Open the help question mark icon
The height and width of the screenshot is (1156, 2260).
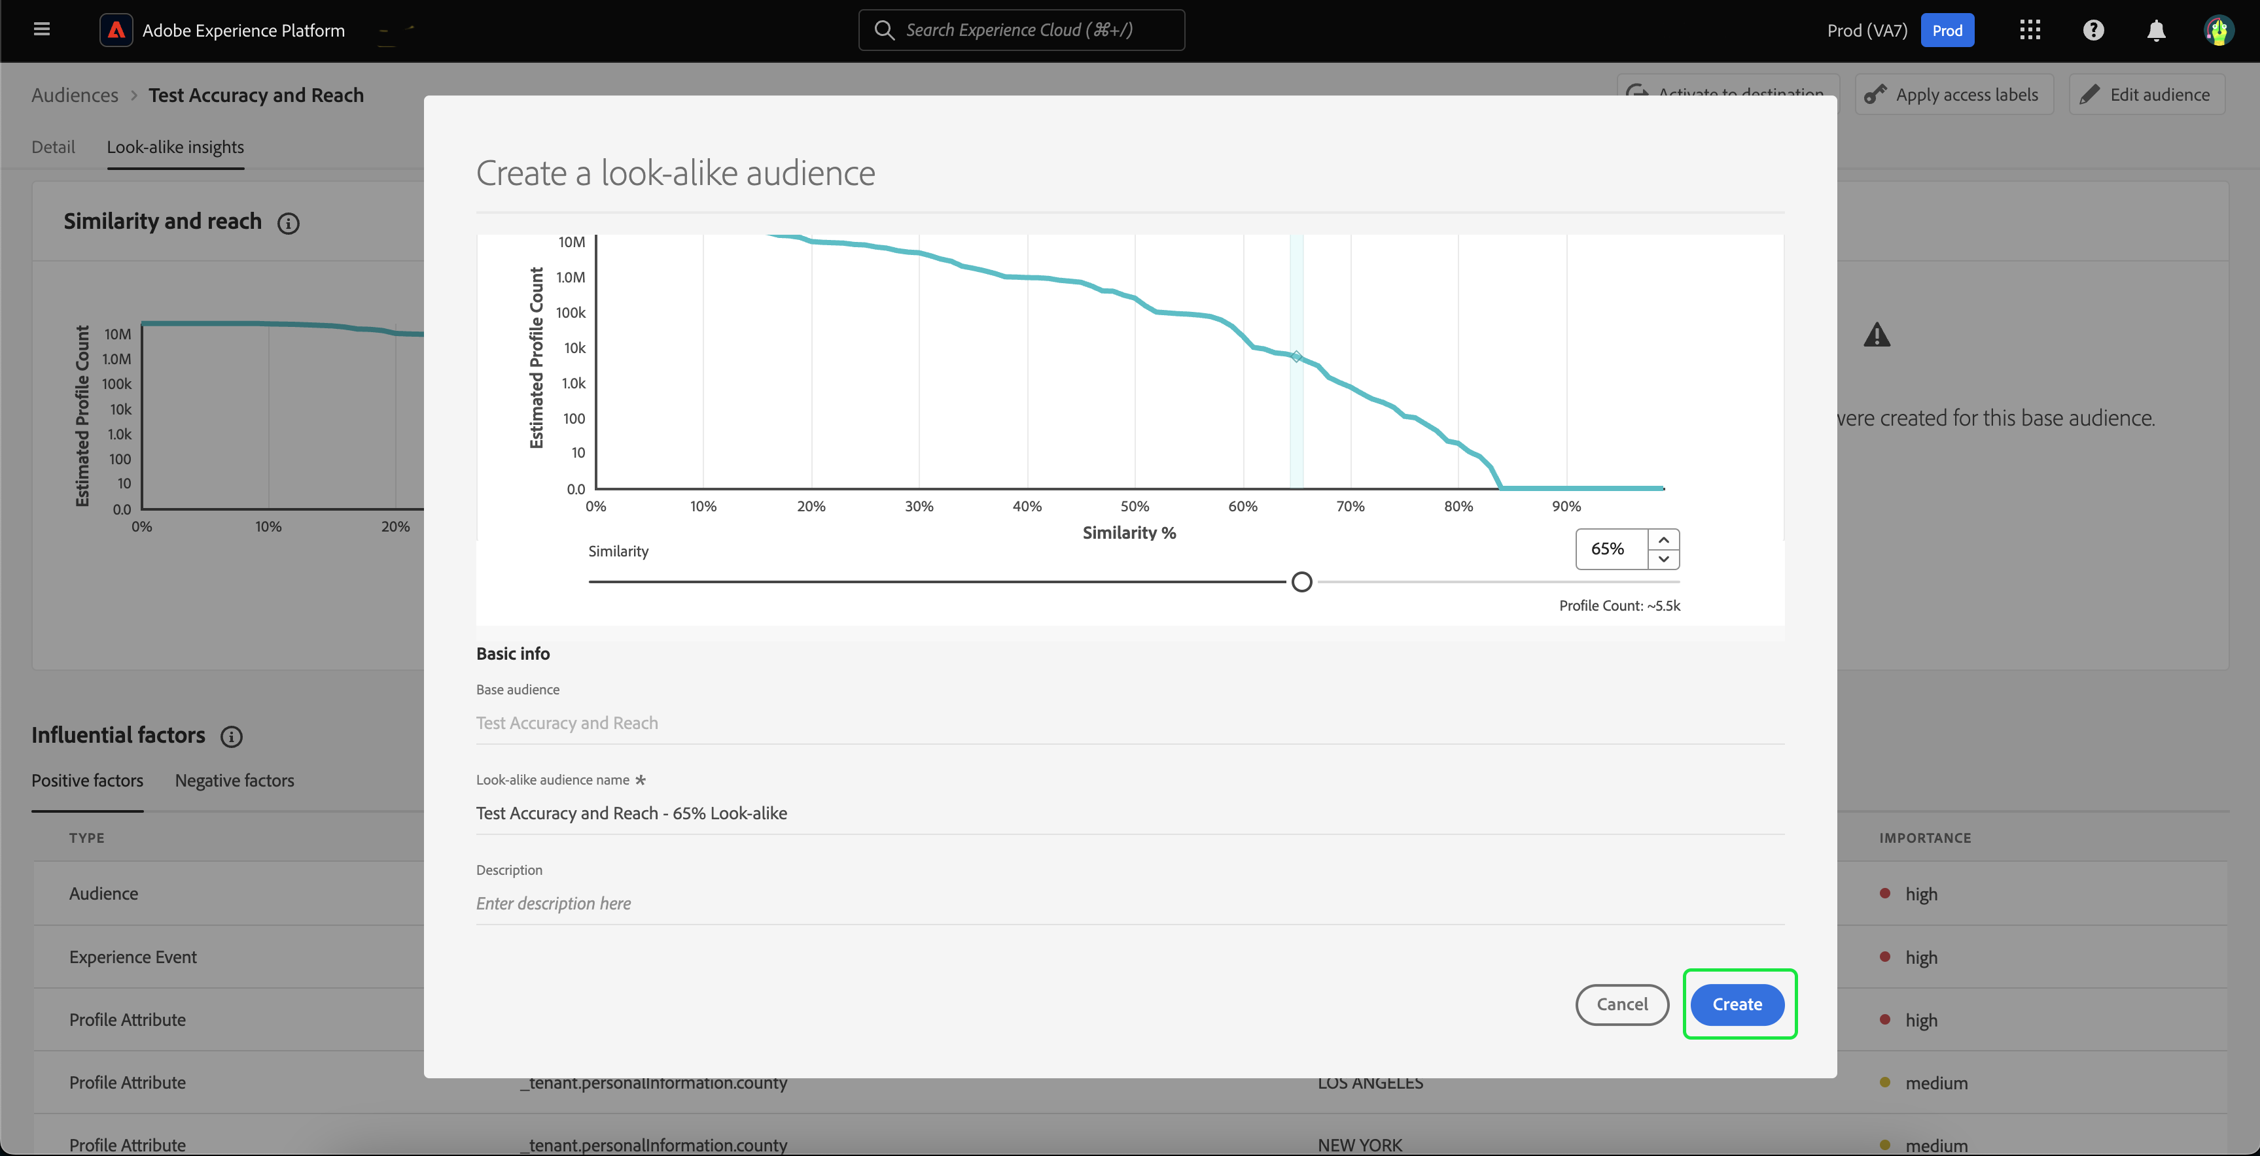coord(2093,30)
